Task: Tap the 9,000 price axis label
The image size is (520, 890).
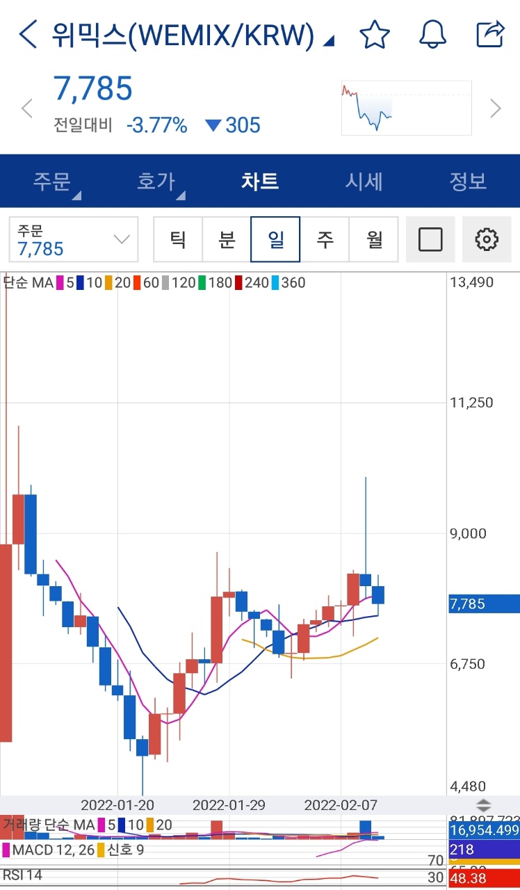Action: pos(469,533)
